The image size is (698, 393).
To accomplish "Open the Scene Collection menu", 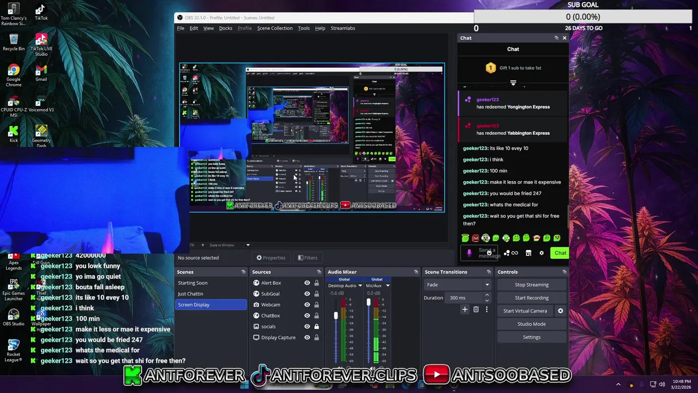I will click(275, 28).
